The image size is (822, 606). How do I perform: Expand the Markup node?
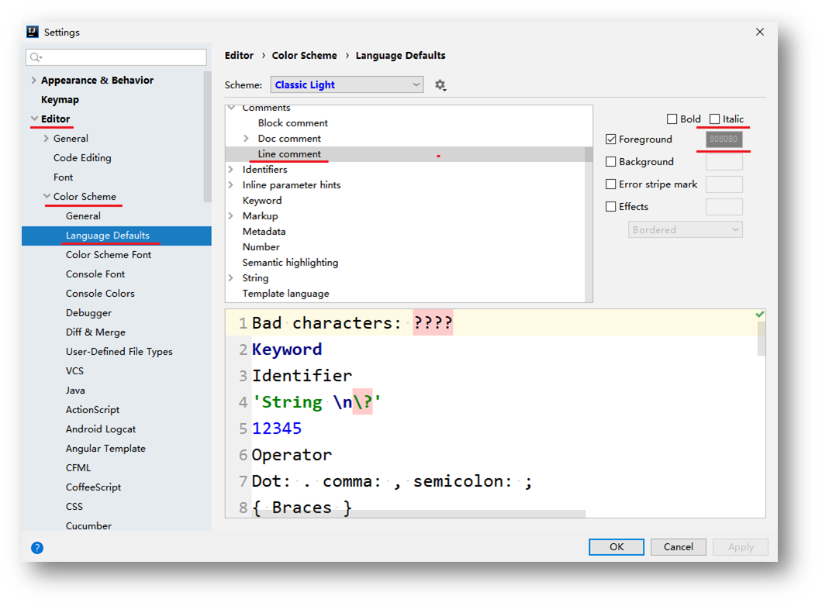point(230,215)
